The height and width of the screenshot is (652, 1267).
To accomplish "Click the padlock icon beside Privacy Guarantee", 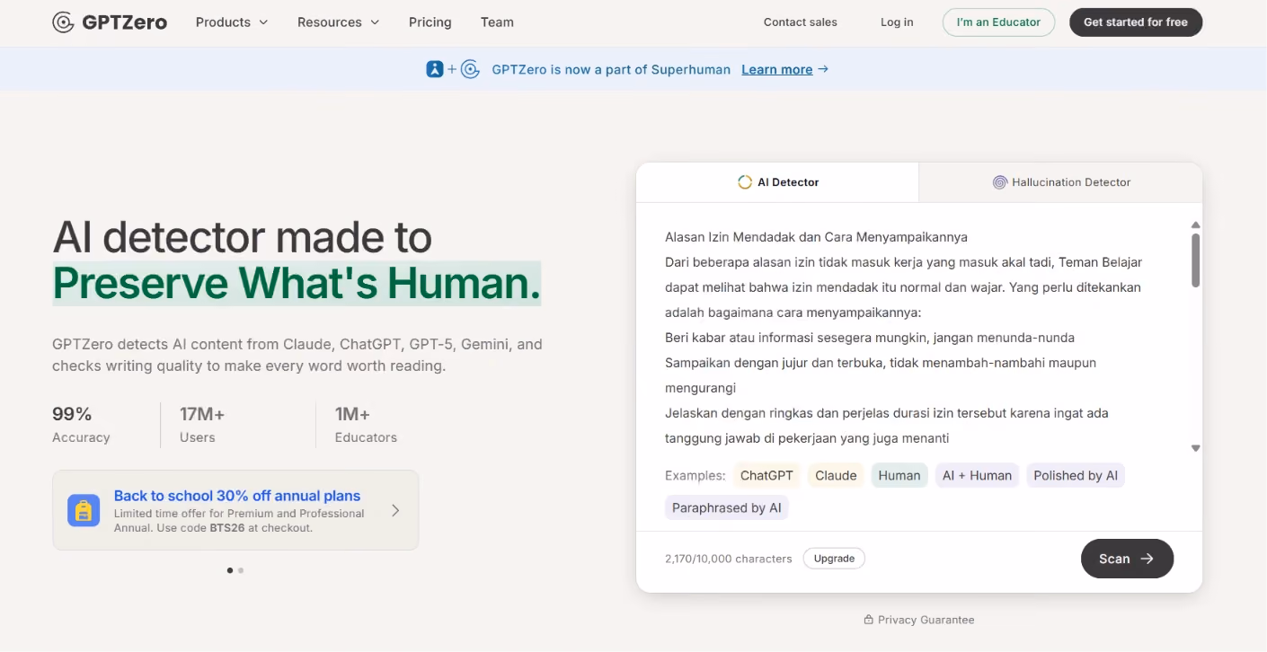I will [868, 620].
